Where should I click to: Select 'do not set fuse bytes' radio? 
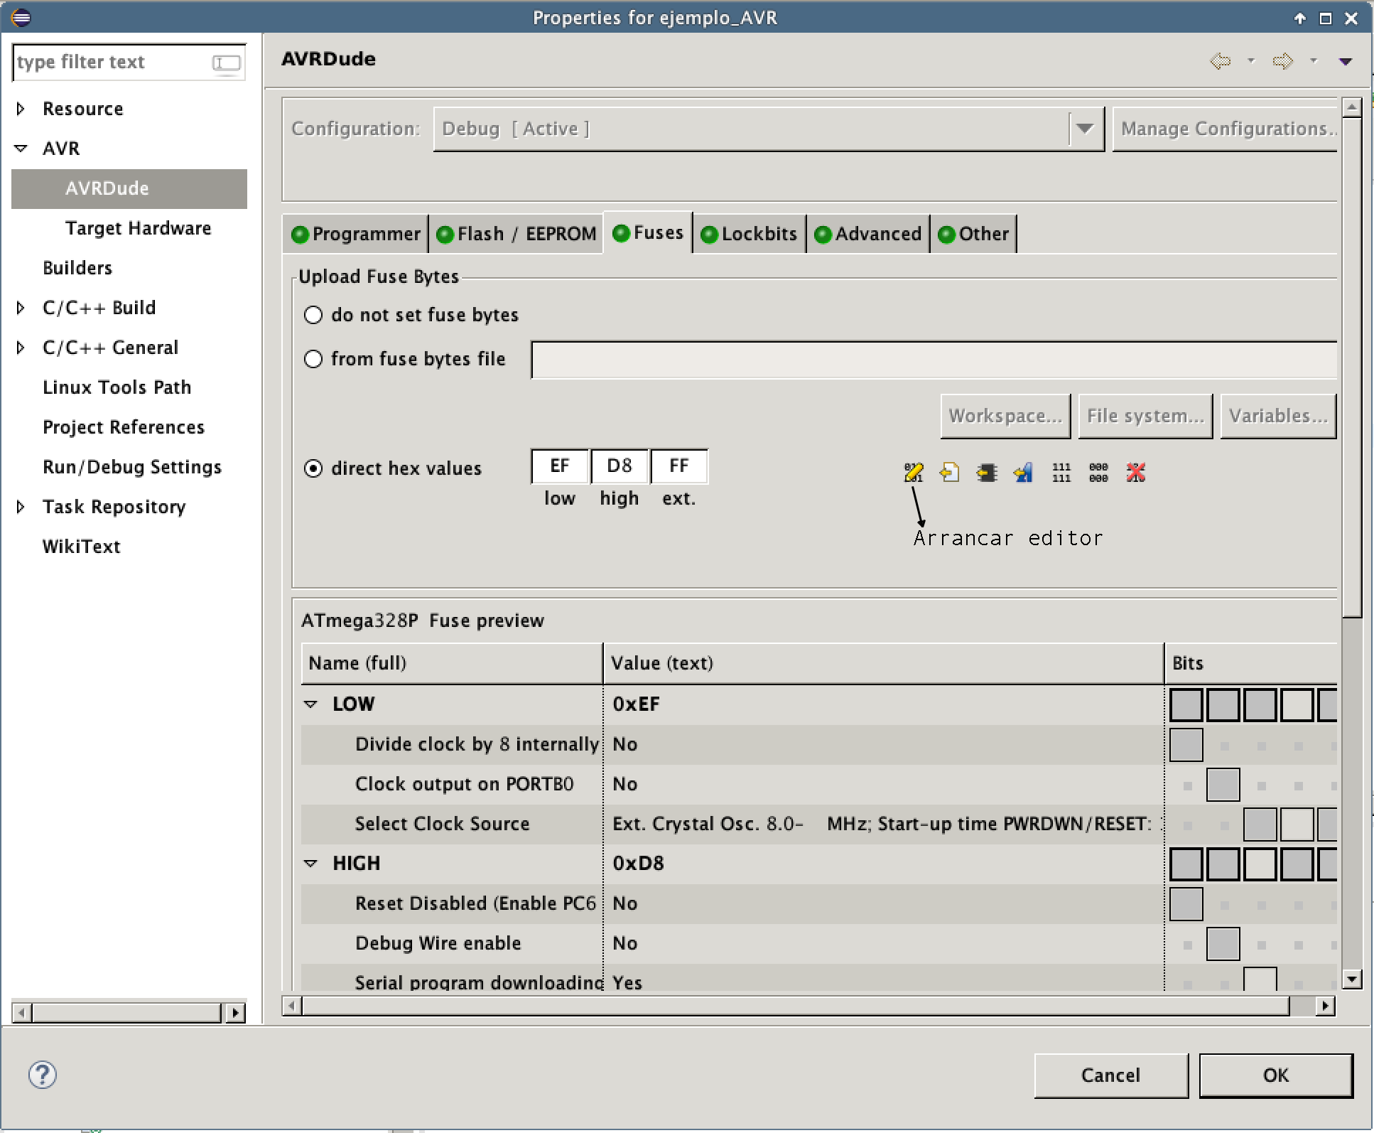[313, 315]
